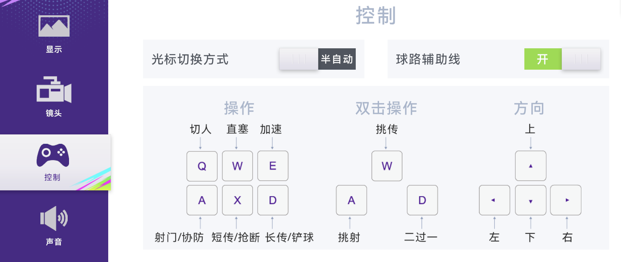Click the 方向 section heading
The image size is (621, 262).
coord(529,108)
